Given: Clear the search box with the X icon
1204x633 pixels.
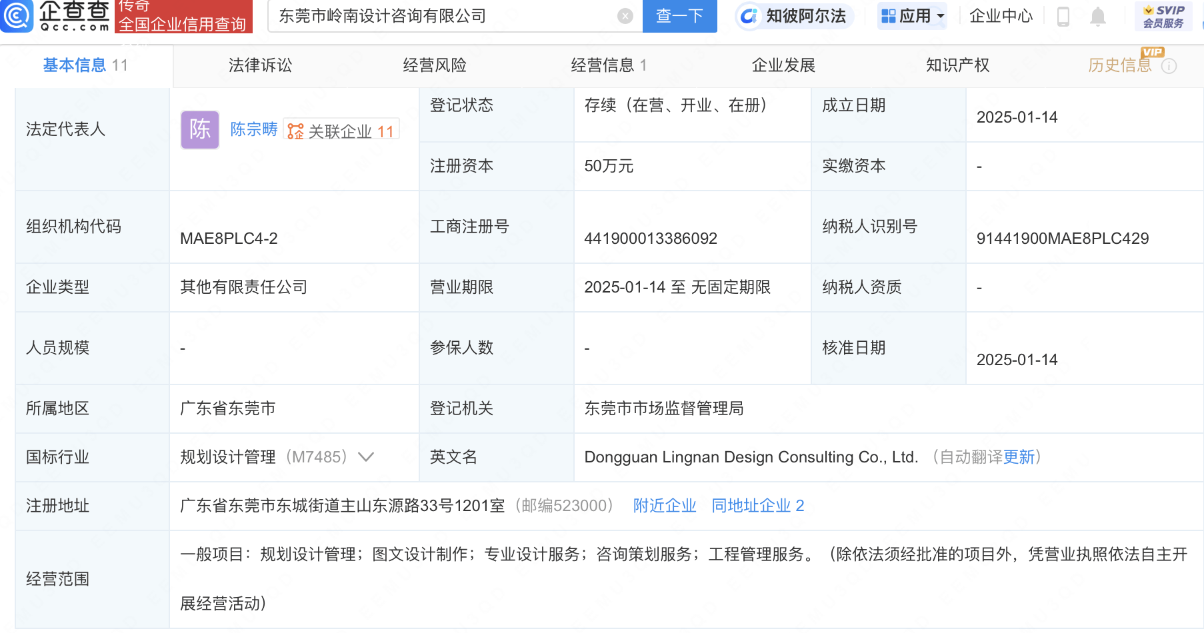Looking at the screenshot, I should (624, 16).
